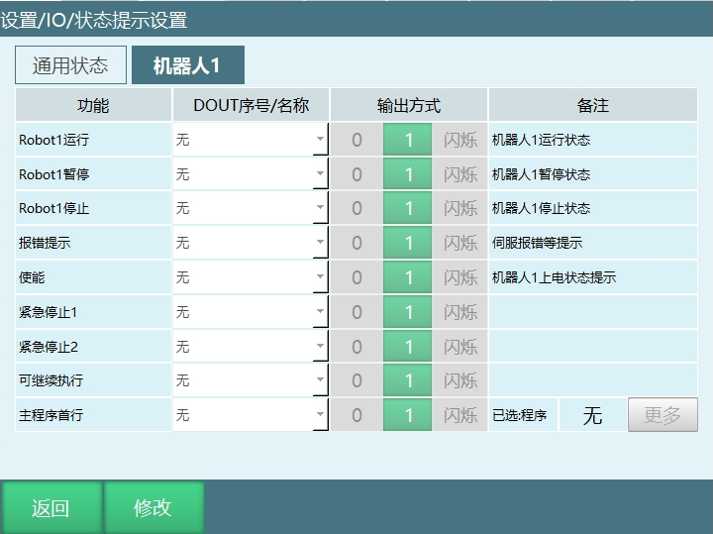Select the 主程序首行 function cell
713x534 pixels.
coord(93,415)
